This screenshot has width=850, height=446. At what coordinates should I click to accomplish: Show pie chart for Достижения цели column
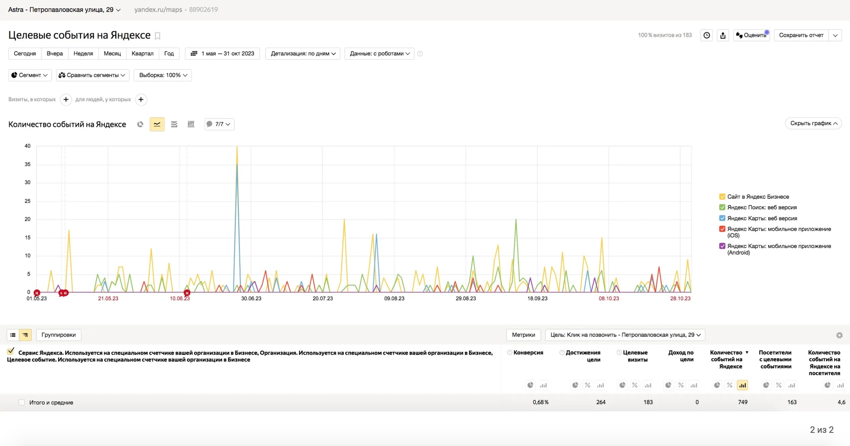(575, 385)
